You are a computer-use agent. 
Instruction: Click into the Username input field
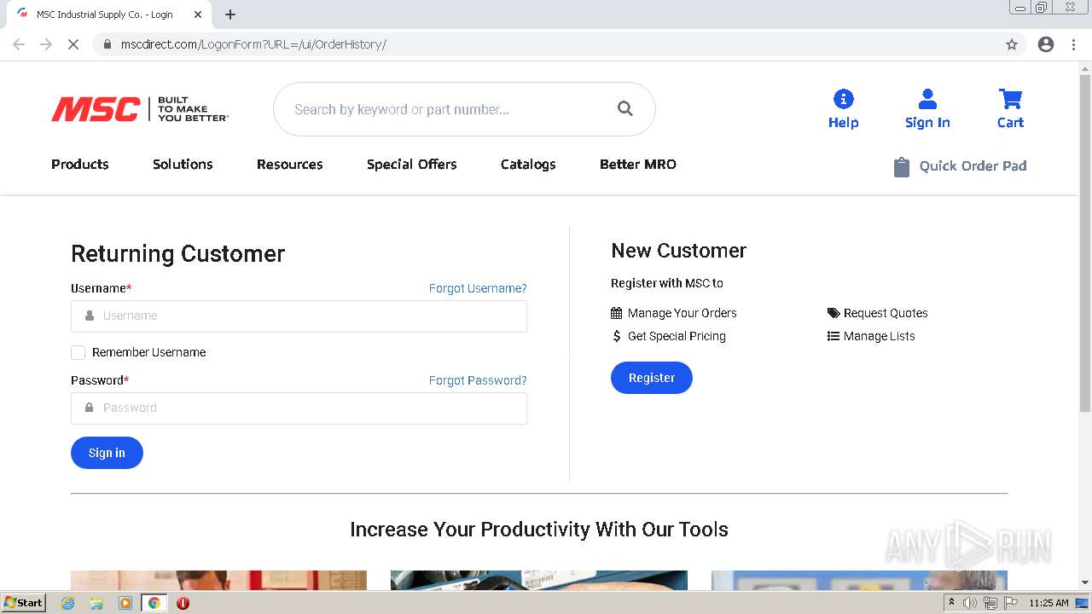(299, 316)
